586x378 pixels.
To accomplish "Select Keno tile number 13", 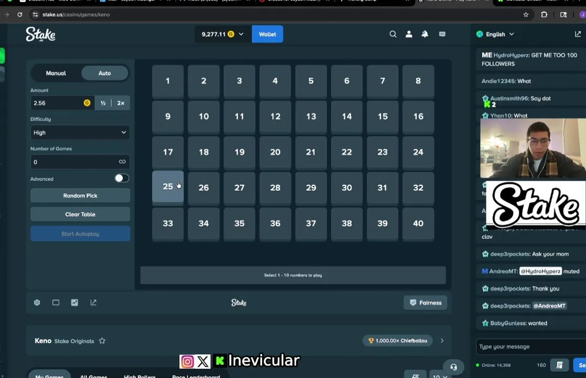I will click(311, 117).
